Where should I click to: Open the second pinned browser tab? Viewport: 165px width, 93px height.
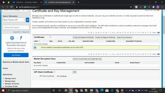[x=9, y=2]
